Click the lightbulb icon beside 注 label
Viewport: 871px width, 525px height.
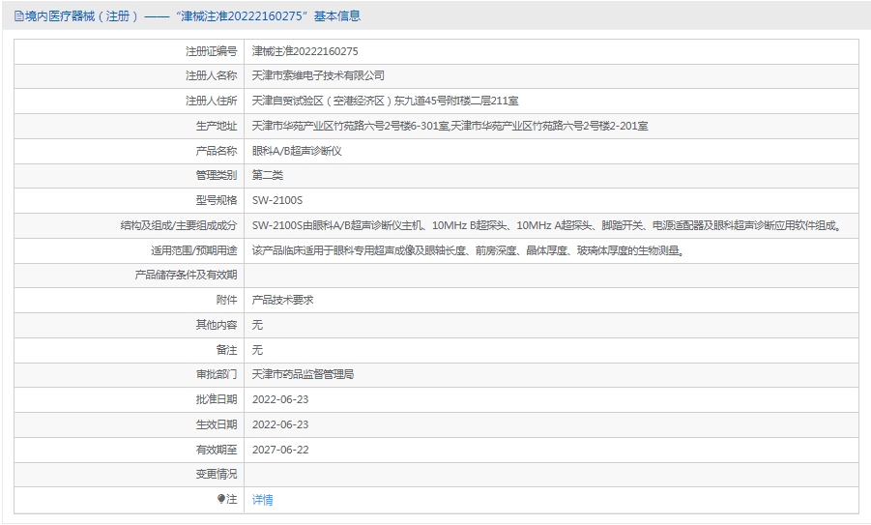(x=221, y=499)
